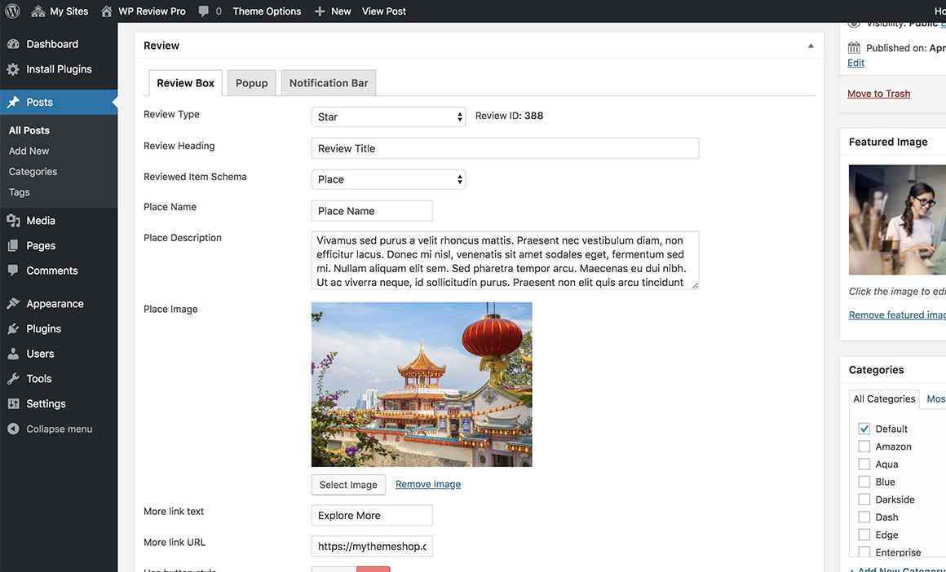Viewport: 946px width, 572px height.
Task: Open the Reviewed Item Schema dropdown
Action: [x=388, y=179]
